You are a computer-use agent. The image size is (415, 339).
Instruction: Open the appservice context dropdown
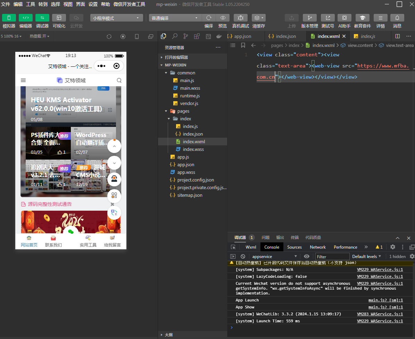(274, 256)
